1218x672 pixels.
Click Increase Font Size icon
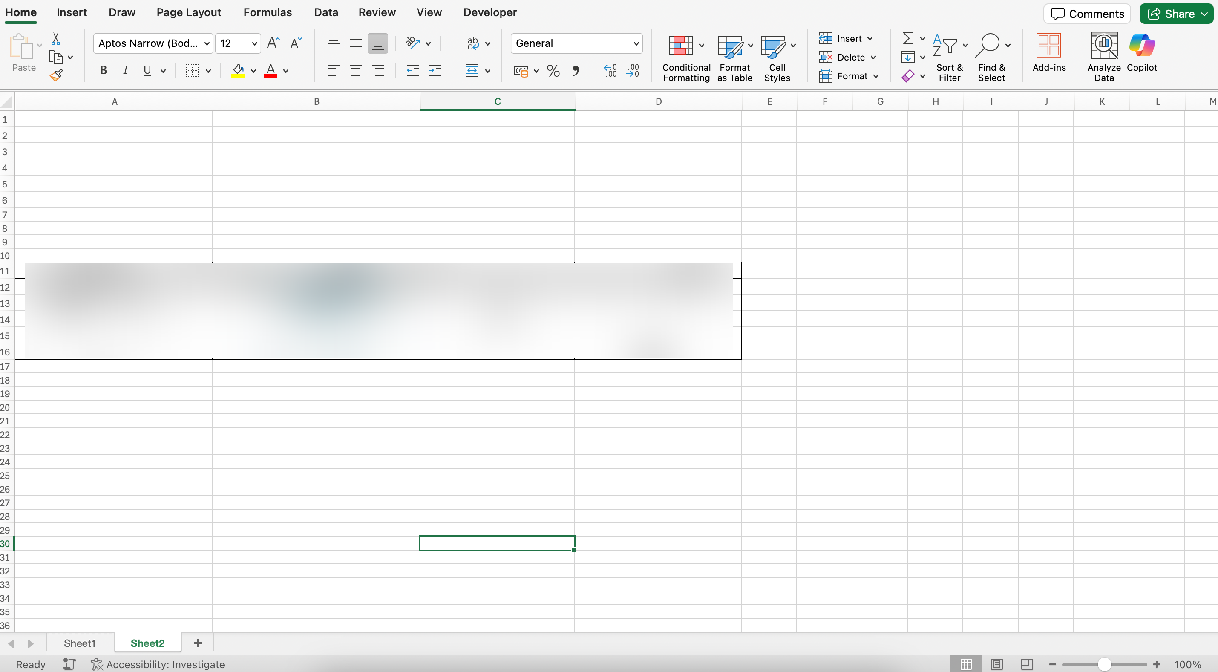coord(273,43)
